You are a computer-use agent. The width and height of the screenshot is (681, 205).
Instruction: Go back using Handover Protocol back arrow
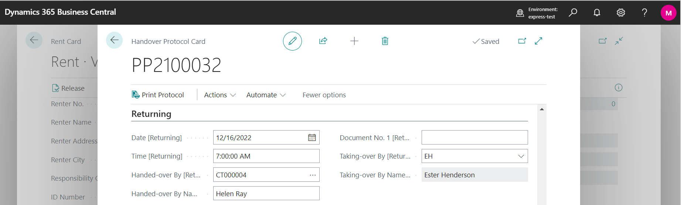pos(114,40)
